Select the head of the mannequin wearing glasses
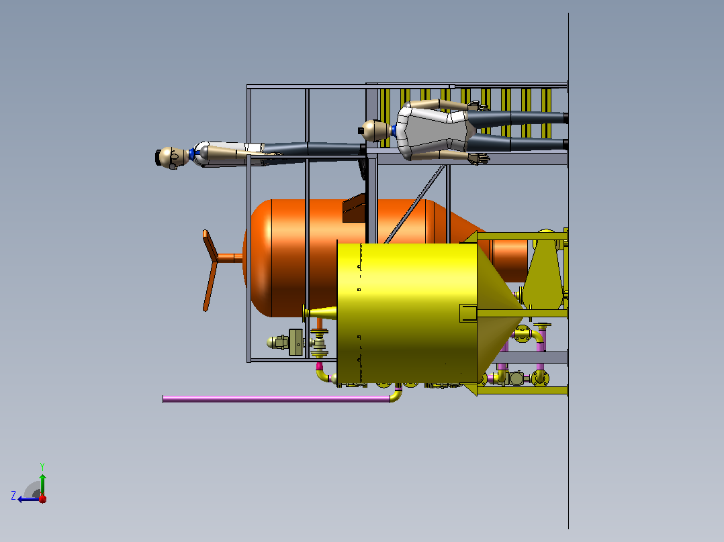The width and height of the screenshot is (724, 542). pos(172,157)
